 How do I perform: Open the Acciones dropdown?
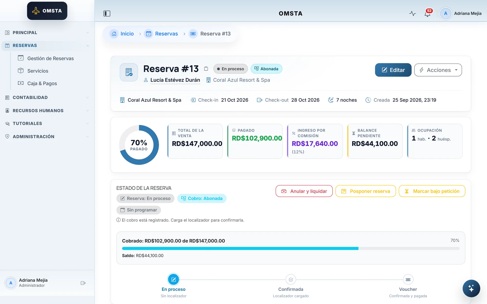click(x=438, y=70)
